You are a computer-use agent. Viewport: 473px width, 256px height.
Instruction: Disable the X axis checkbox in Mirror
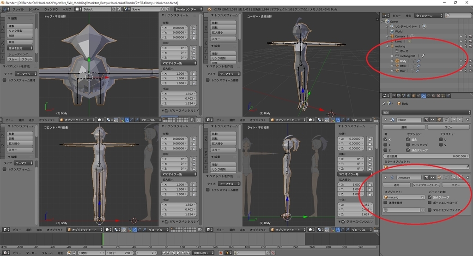click(385, 139)
